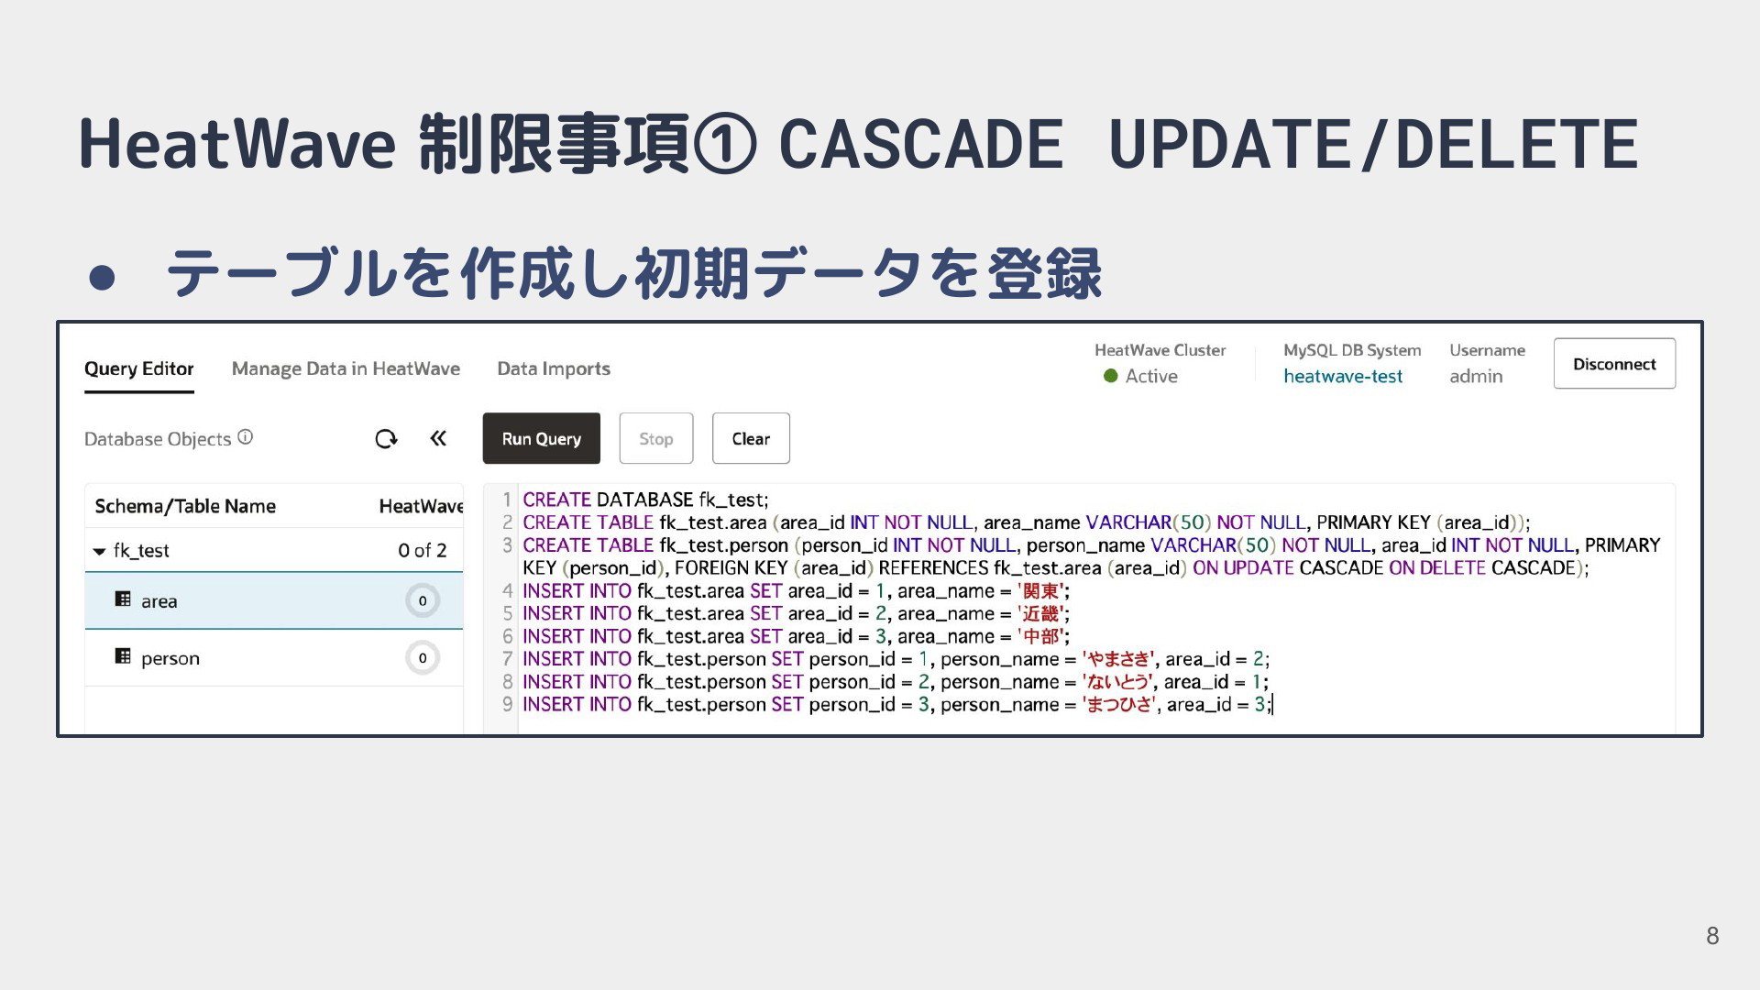The image size is (1760, 990).
Task: Click editor line number 9
Action: (x=507, y=704)
